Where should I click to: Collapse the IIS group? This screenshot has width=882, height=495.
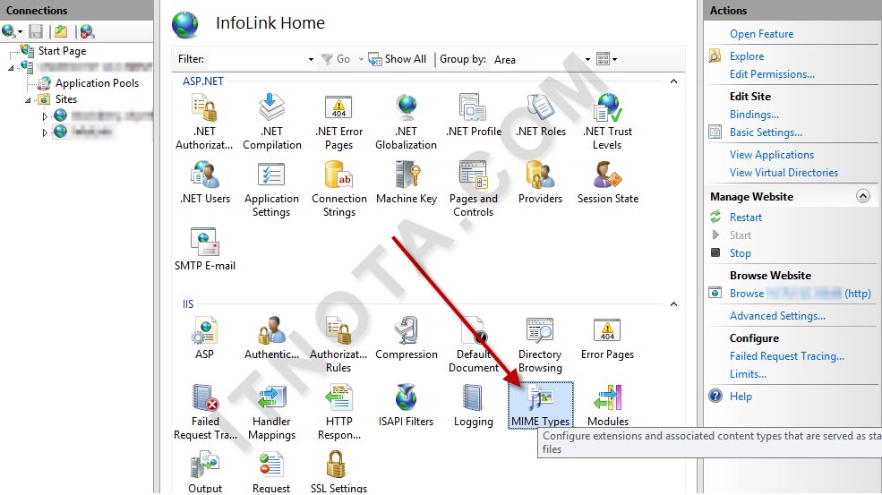click(673, 304)
